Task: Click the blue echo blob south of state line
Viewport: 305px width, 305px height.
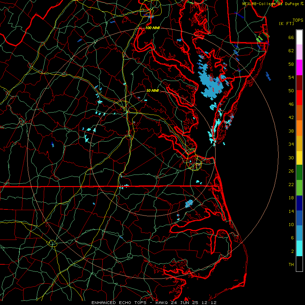Action: pyautogui.click(x=189, y=204)
